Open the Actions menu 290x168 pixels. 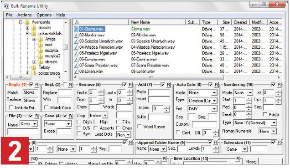[25, 15]
